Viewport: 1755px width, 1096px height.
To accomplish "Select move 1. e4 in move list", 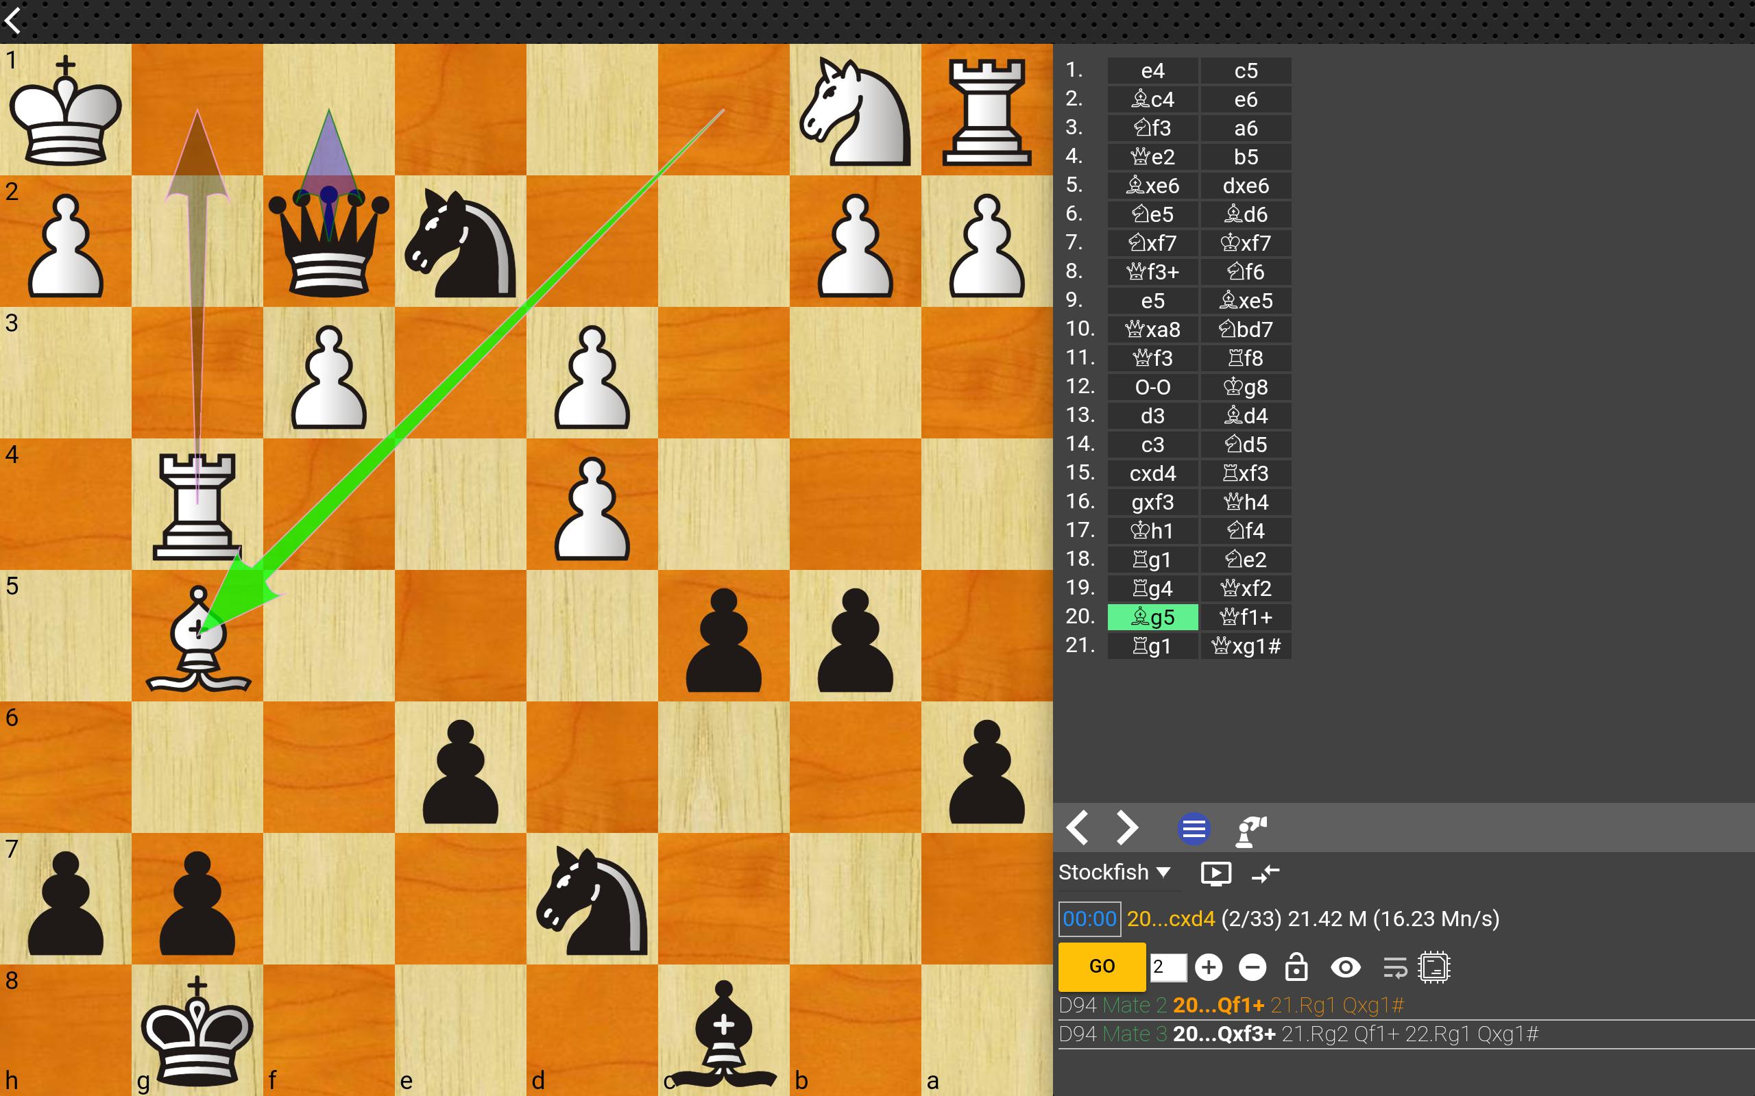I will (1152, 71).
